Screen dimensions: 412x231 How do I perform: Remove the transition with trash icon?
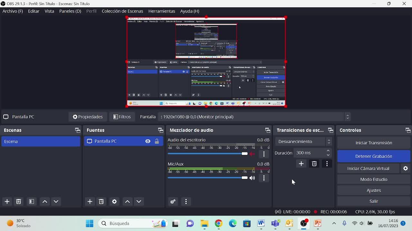314,164
